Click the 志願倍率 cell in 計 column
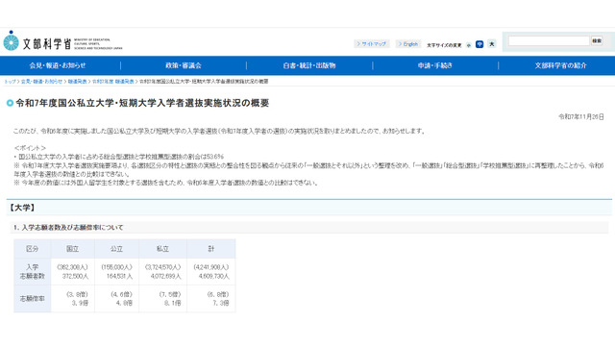 [x=211, y=299]
